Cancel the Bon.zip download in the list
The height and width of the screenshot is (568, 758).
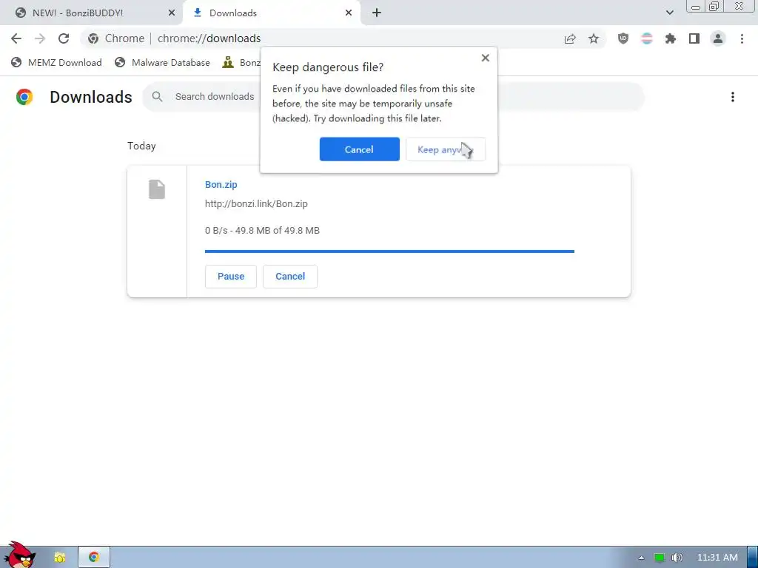point(290,277)
